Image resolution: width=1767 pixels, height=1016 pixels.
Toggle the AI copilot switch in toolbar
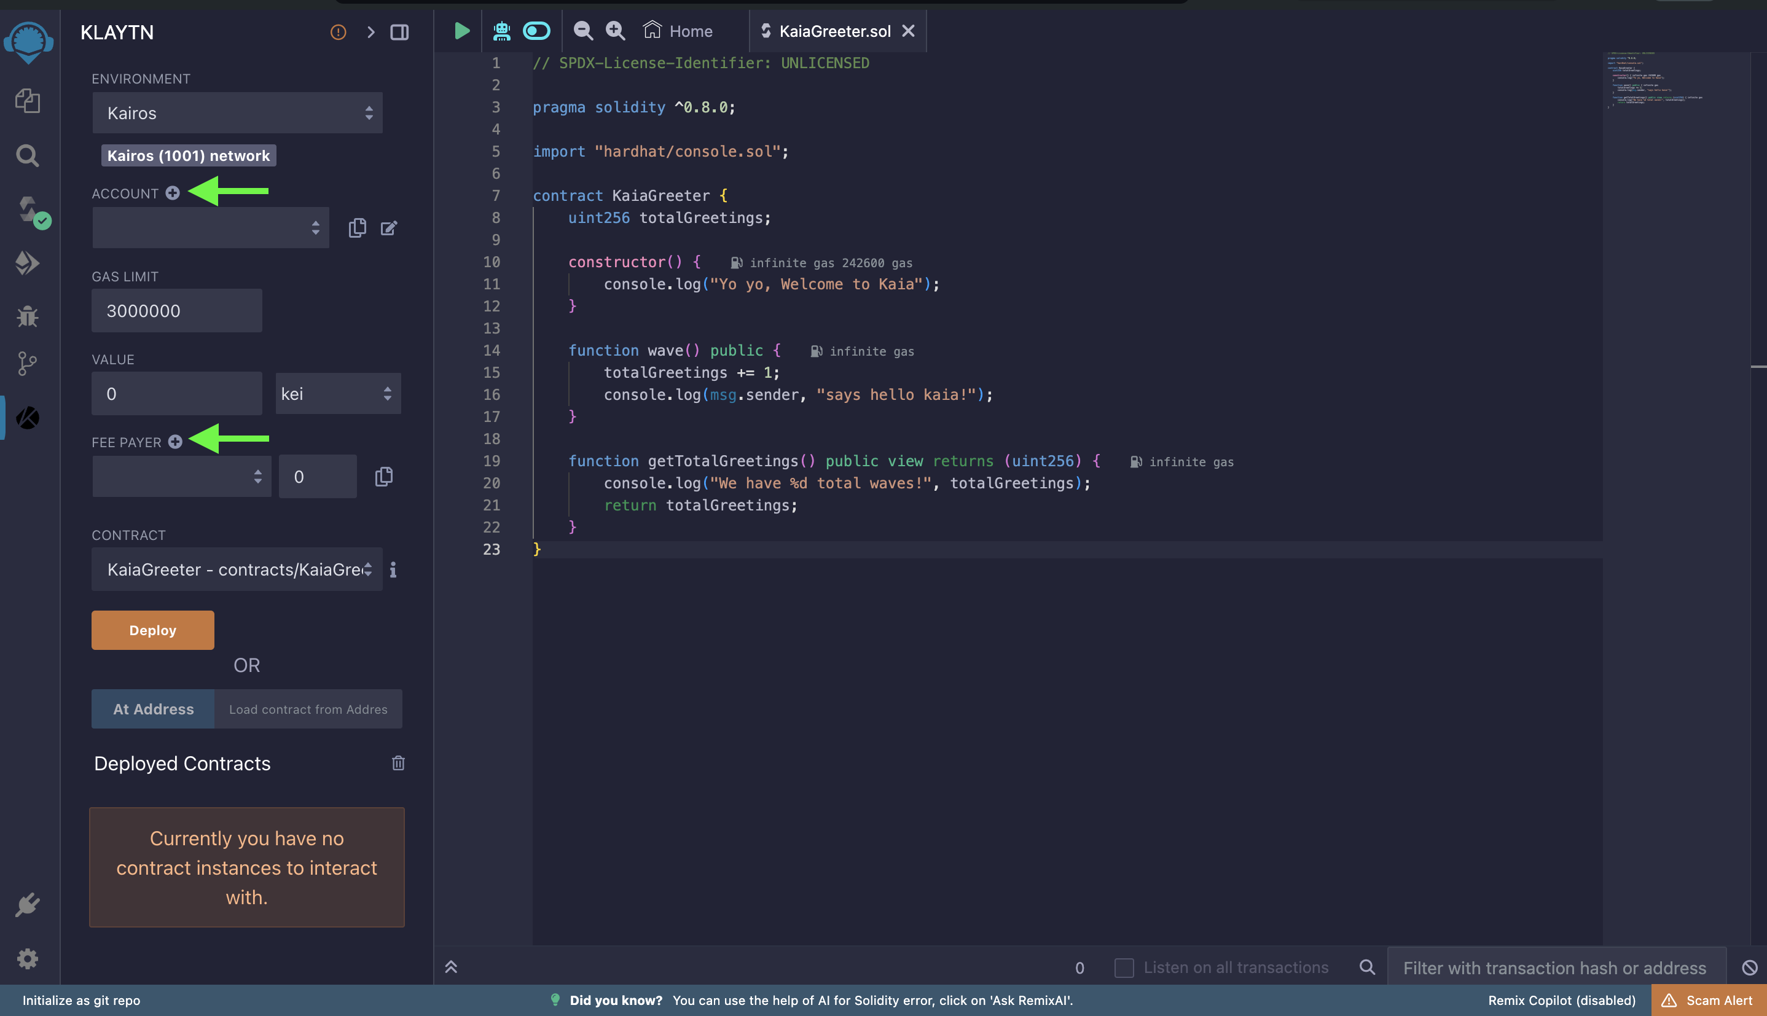click(536, 31)
